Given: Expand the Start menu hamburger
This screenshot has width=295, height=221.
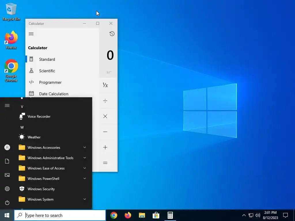Looking at the screenshot, I should tap(7, 105).
